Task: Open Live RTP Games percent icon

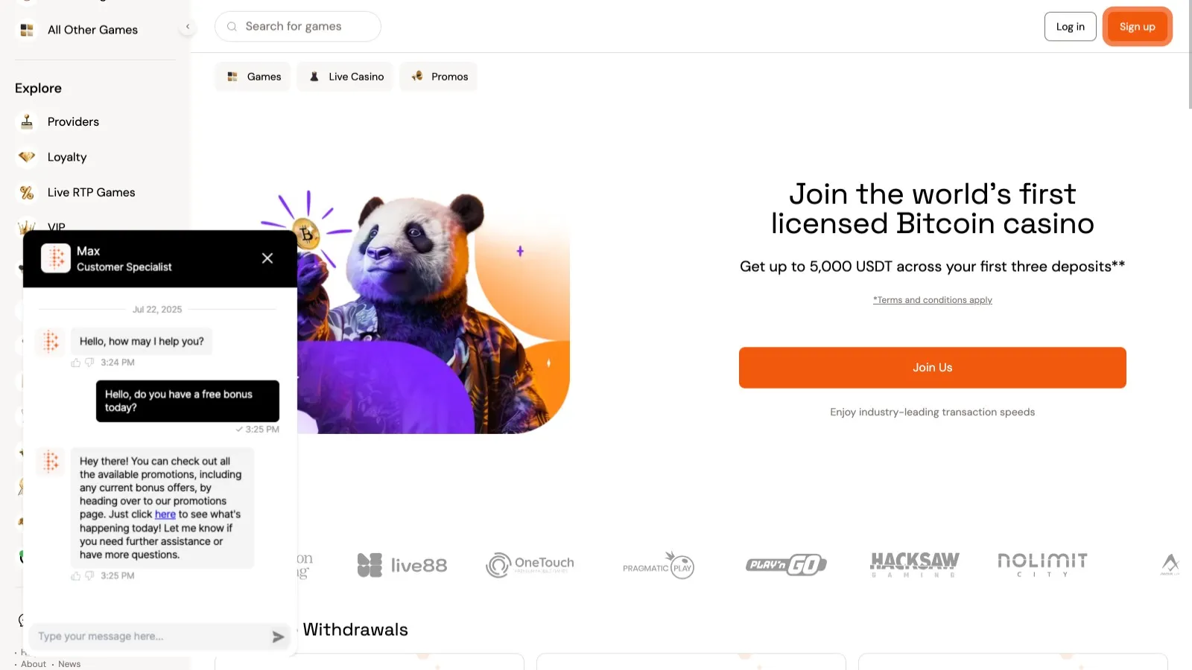Action: (x=27, y=193)
